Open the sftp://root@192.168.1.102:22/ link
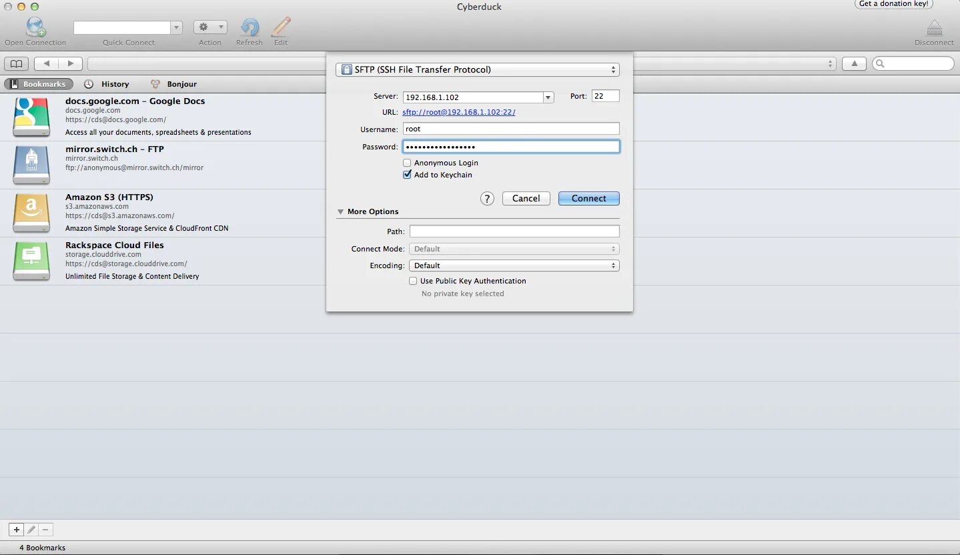Image resolution: width=960 pixels, height=555 pixels. (x=458, y=112)
